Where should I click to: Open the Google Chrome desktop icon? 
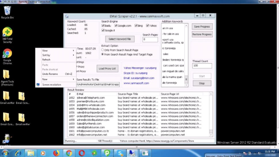(x=7, y=56)
